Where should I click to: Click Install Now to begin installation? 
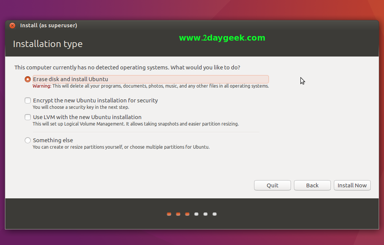pos(352,185)
